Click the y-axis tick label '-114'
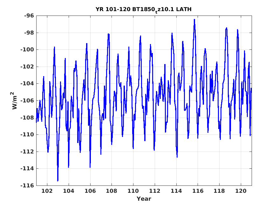This screenshot has width=278, height=208. [x=27, y=169]
